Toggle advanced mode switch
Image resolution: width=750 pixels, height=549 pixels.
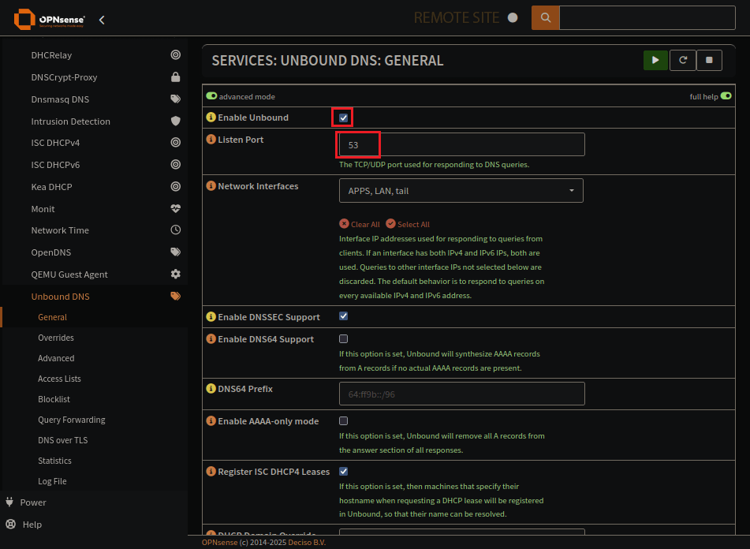(211, 96)
